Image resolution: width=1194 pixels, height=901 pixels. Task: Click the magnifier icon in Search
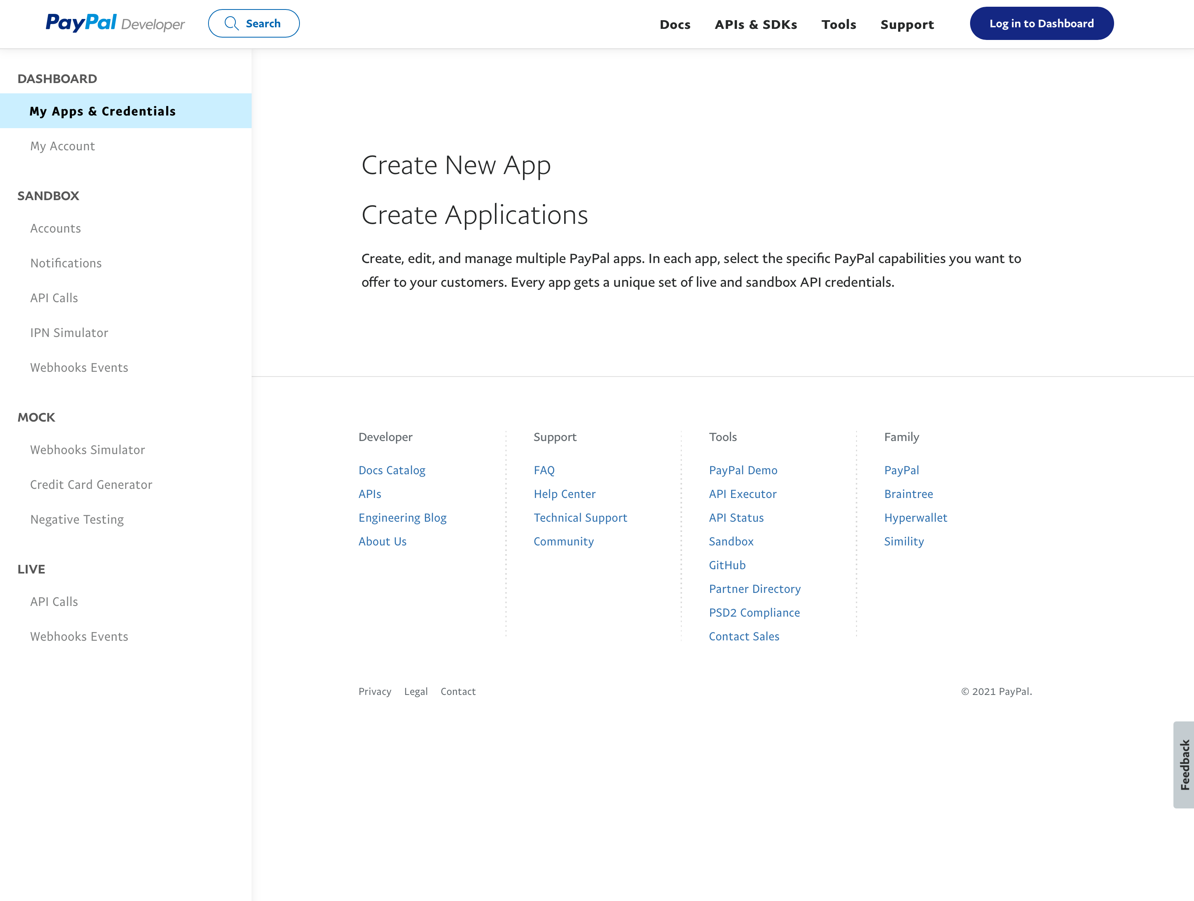click(x=231, y=23)
